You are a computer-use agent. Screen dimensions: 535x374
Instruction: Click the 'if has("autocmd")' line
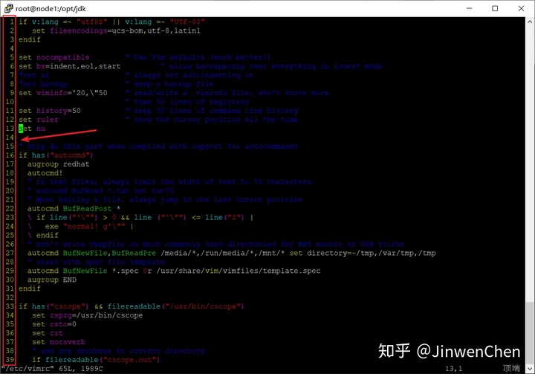pos(56,155)
